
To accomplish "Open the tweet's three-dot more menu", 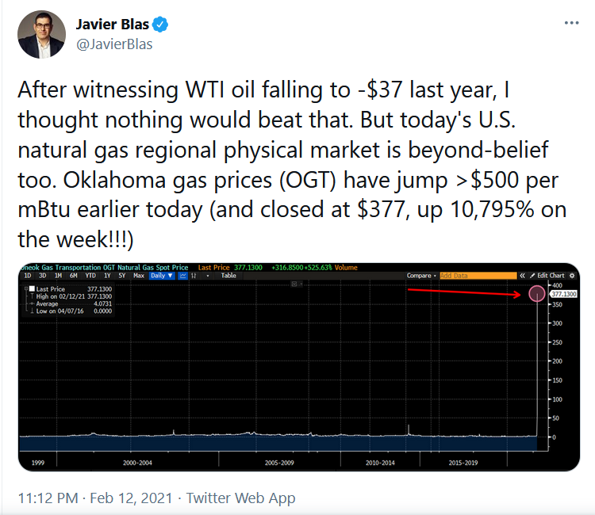I will click(x=571, y=24).
